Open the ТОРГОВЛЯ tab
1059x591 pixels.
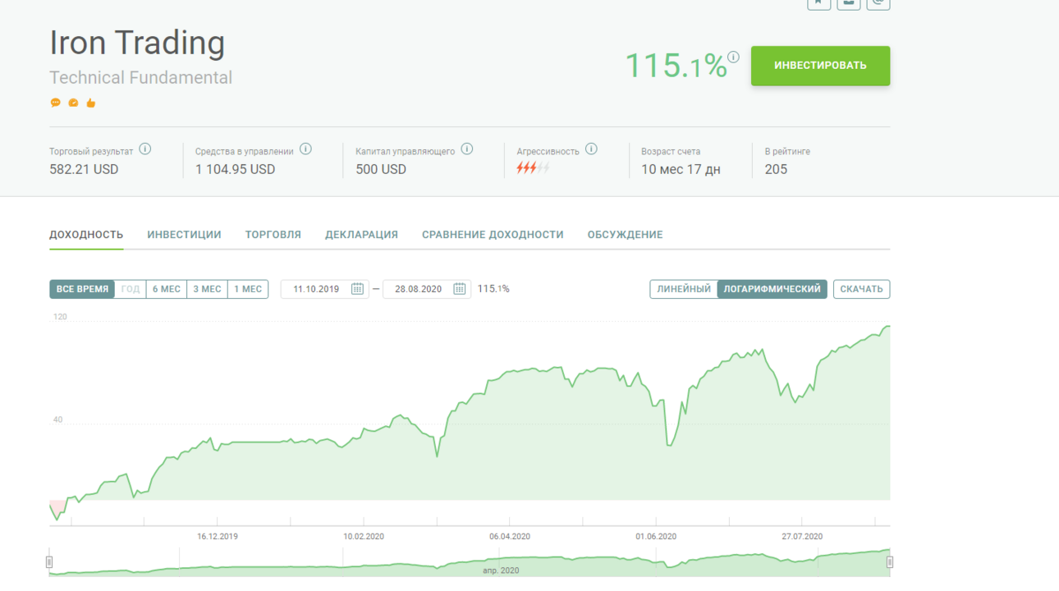coord(273,235)
